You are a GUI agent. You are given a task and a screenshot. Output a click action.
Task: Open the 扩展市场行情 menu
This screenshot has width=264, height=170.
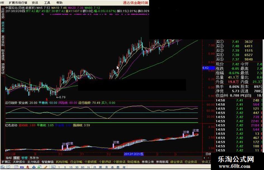18,3
